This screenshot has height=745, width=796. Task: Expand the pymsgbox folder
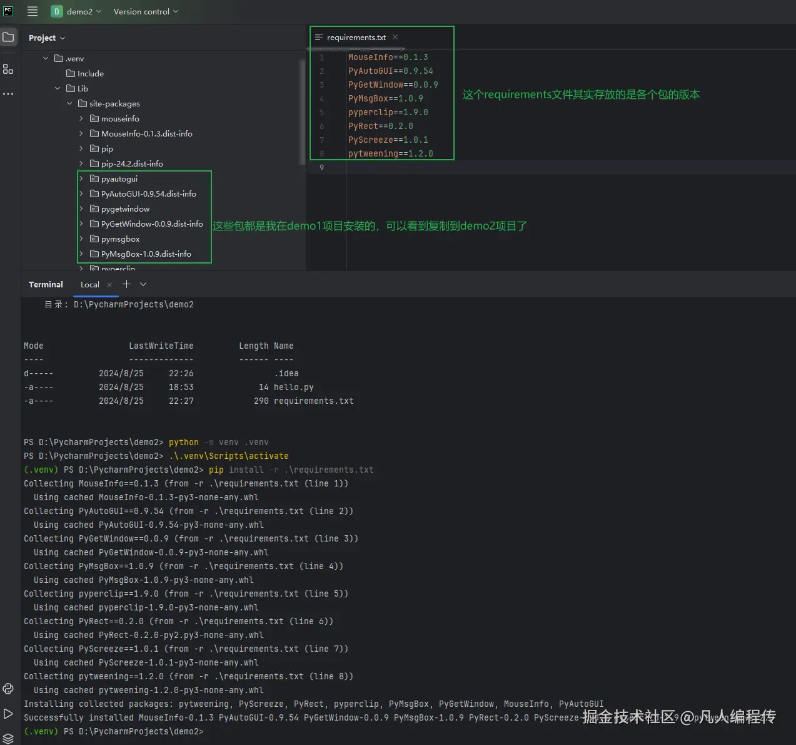pyautogui.click(x=81, y=239)
